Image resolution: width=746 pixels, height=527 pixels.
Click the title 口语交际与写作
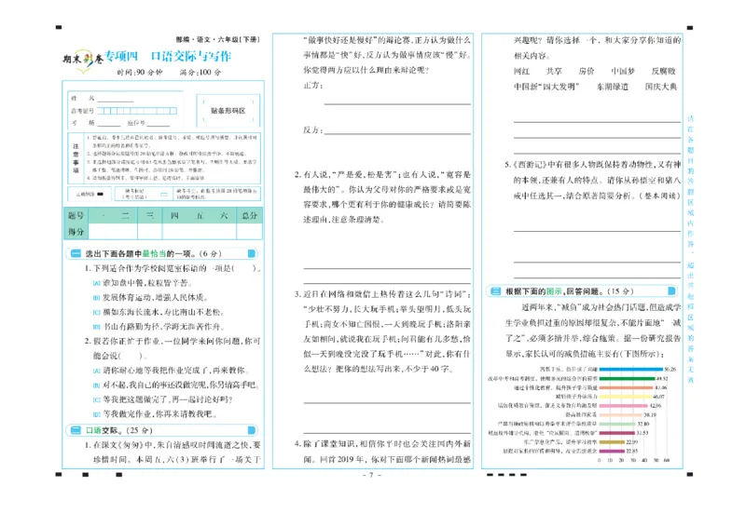pyautogui.click(x=191, y=56)
